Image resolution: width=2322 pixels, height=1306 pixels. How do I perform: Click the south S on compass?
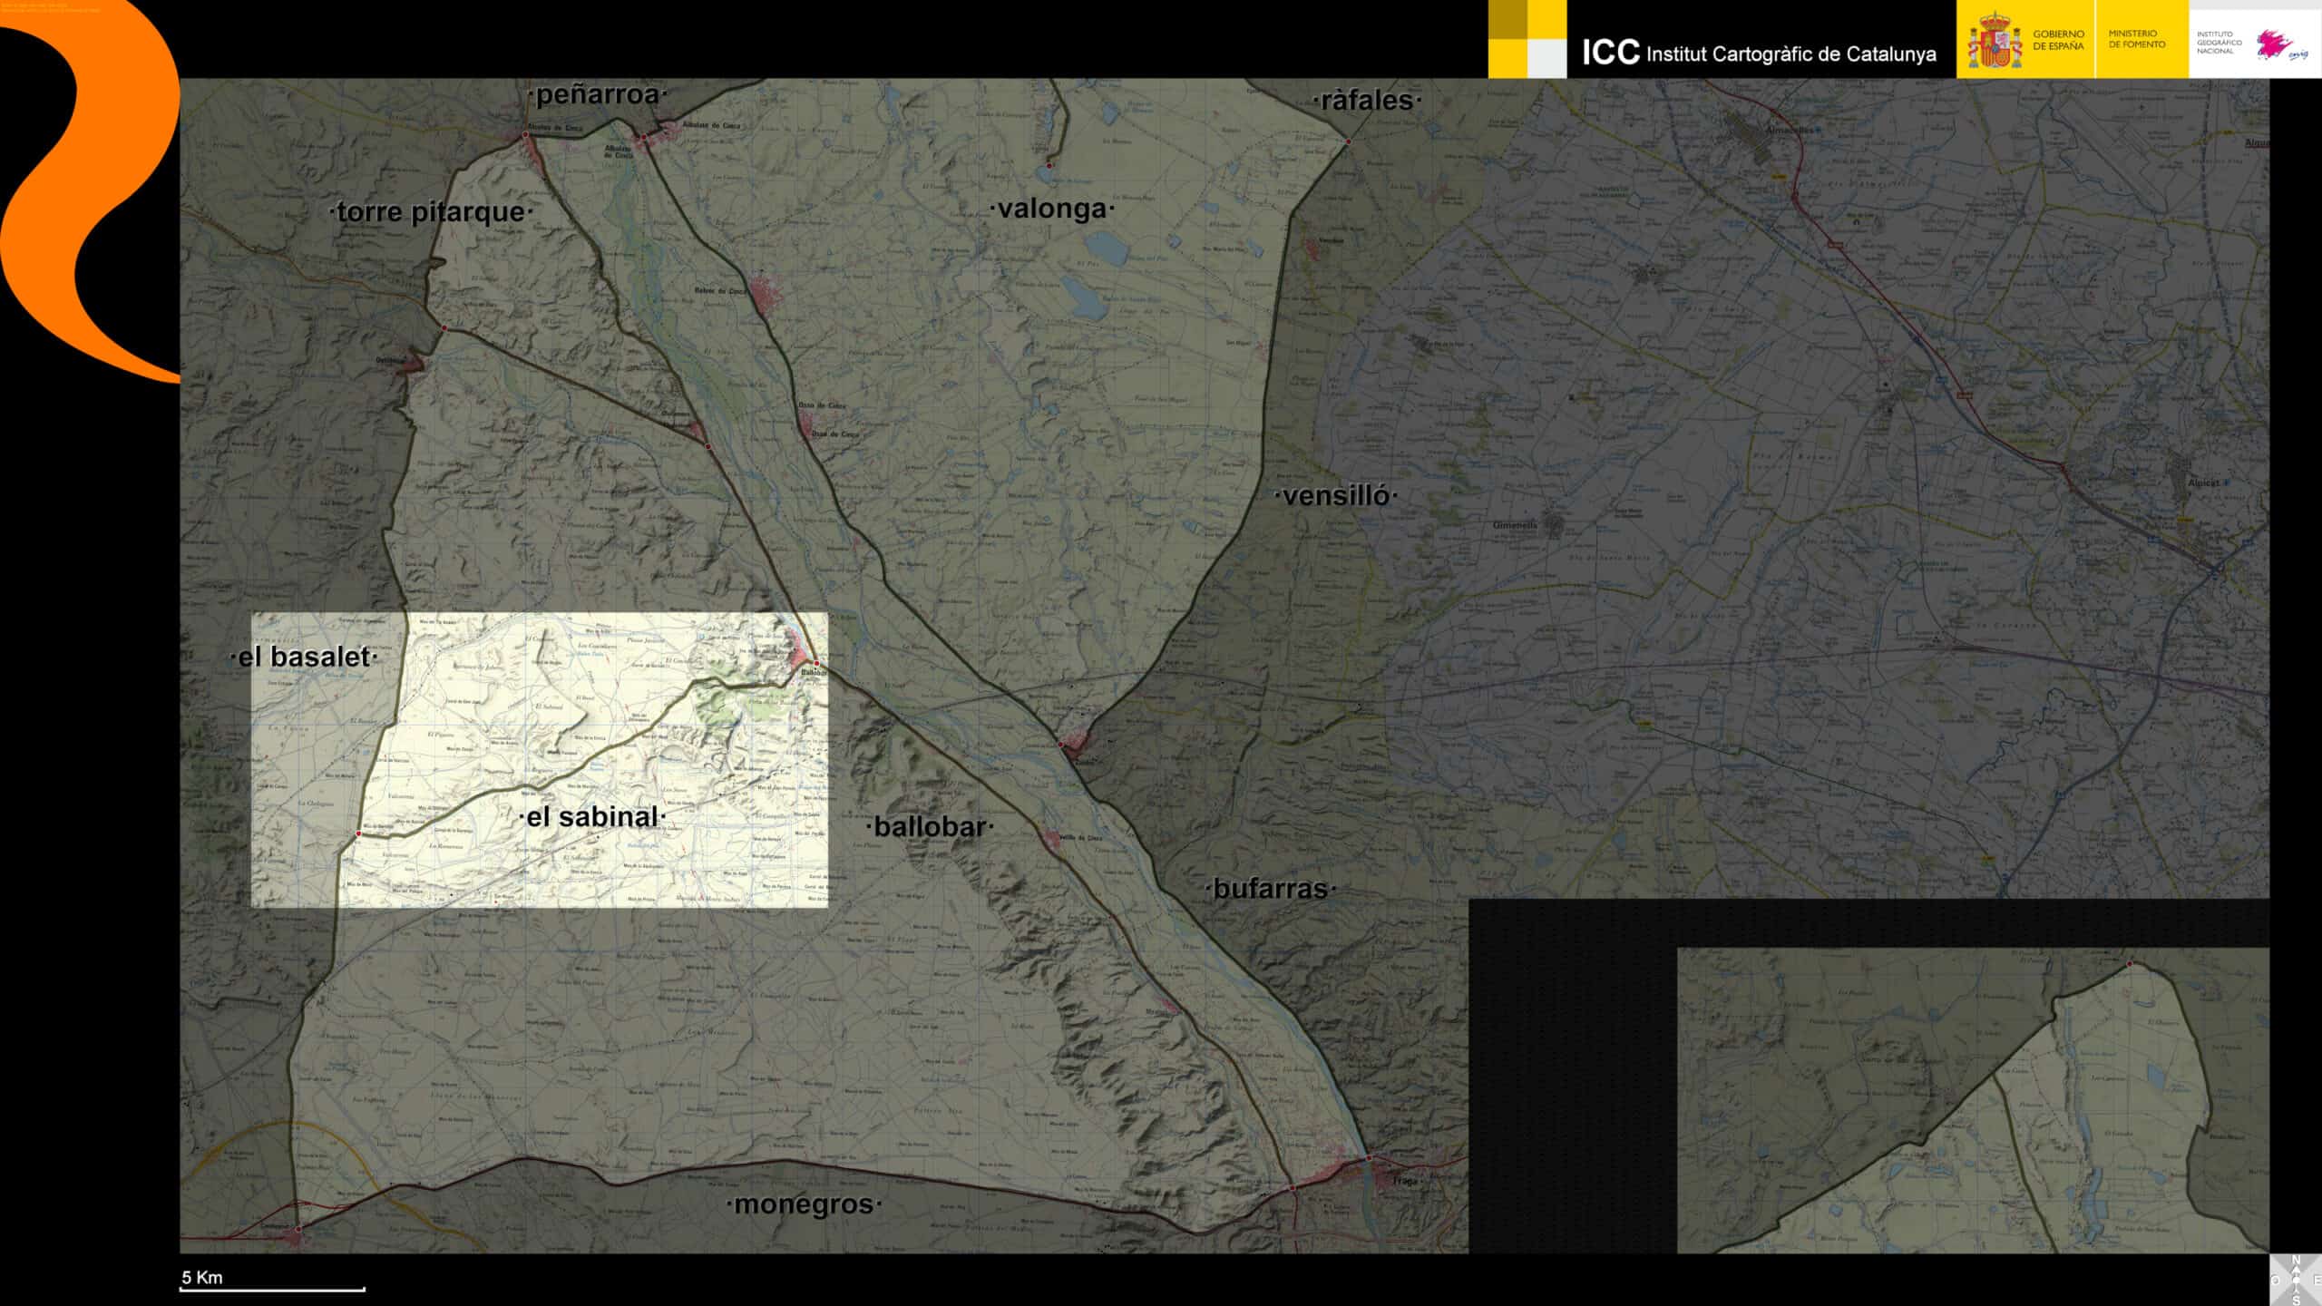[x=2297, y=1301]
